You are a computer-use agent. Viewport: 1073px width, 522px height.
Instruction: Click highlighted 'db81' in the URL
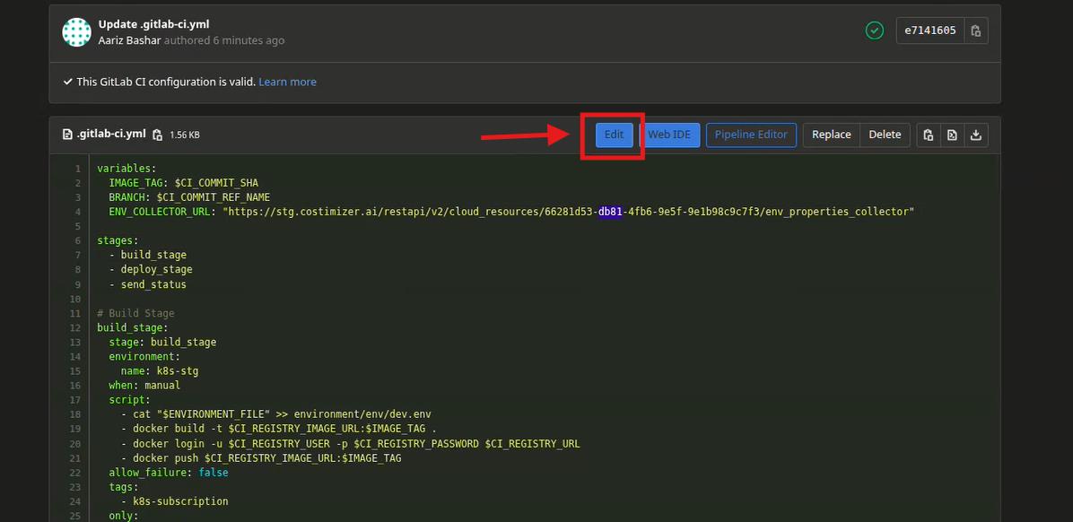(x=610, y=212)
